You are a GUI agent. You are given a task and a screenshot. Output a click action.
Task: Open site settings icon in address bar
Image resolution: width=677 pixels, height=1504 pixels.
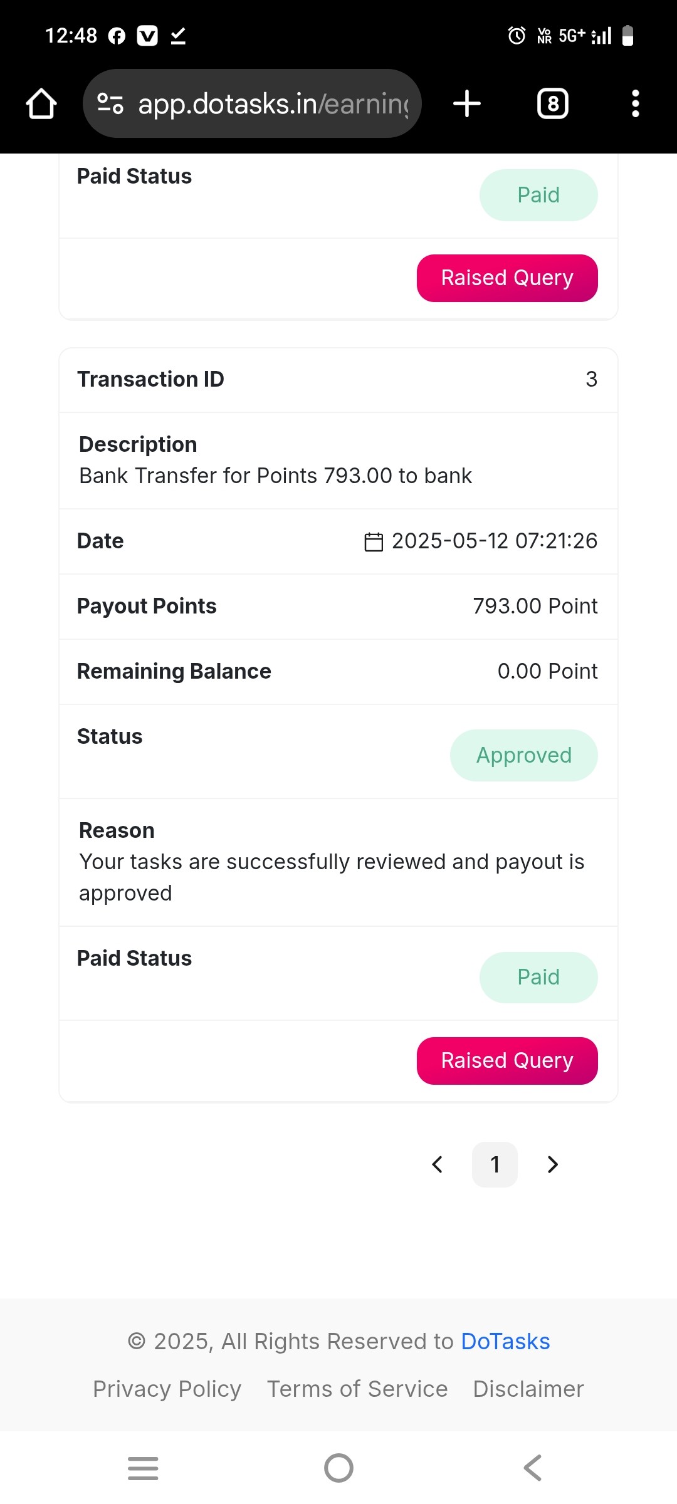click(110, 103)
